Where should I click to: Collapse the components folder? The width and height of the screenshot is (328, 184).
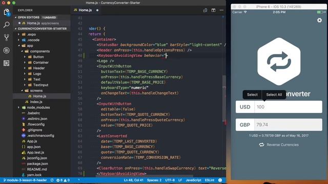[x=40, y=51]
